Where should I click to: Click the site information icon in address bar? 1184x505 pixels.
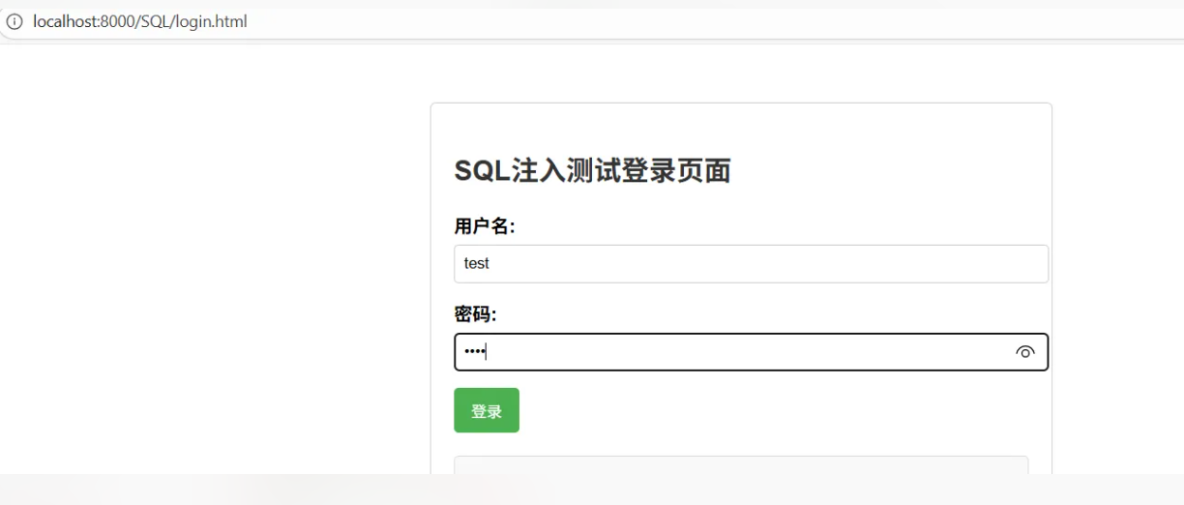[15, 21]
